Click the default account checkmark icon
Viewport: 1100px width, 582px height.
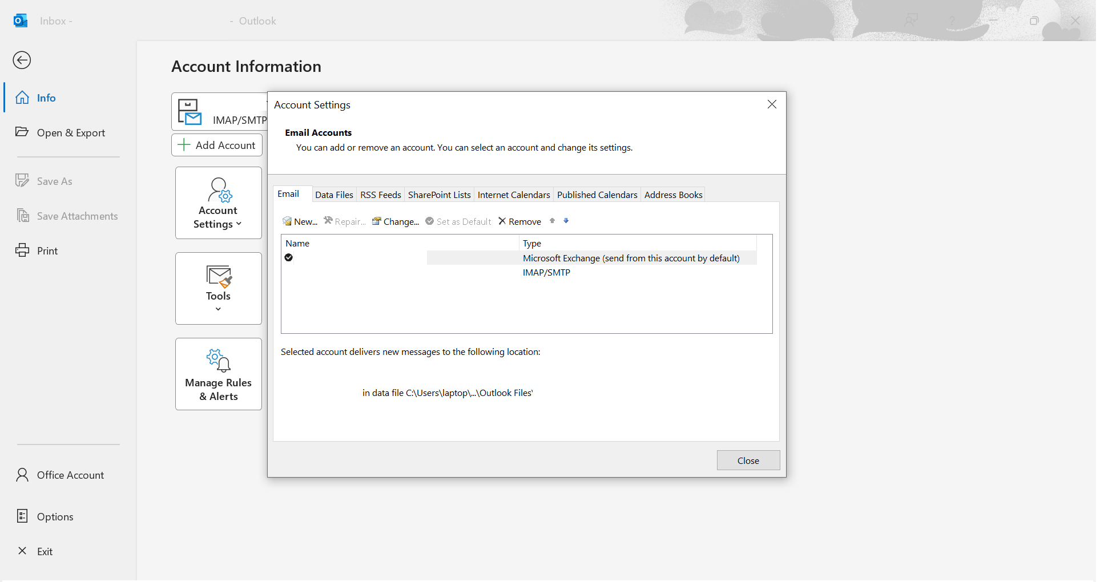pos(289,258)
